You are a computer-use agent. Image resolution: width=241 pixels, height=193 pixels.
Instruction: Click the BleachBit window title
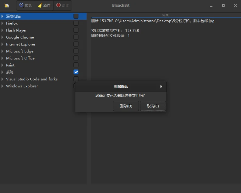(121, 5)
